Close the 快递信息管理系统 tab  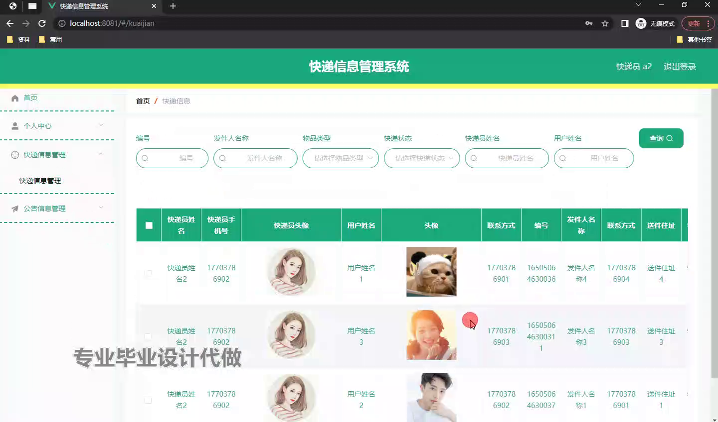(x=154, y=6)
